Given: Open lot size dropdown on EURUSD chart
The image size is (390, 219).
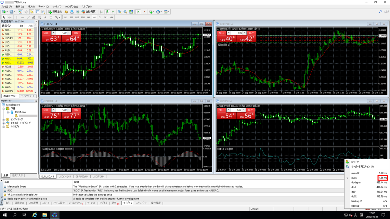Looking at the screenshot, I should coord(53,33).
